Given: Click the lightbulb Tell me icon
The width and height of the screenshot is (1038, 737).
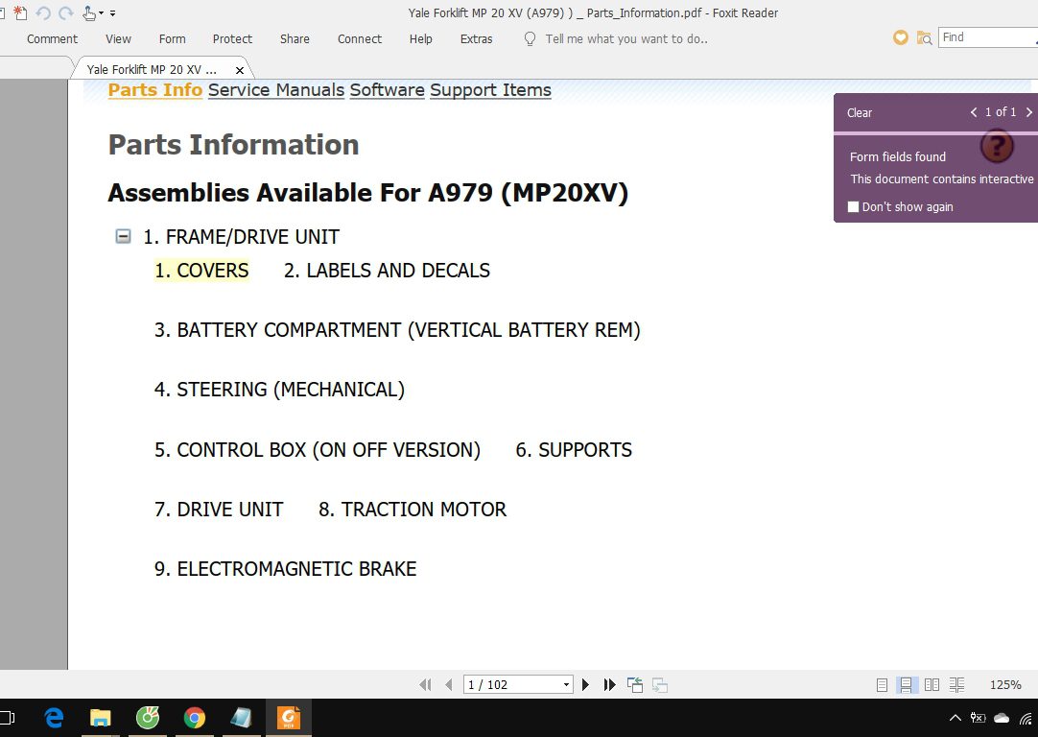Looking at the screenshot, I should click(530, 39).
